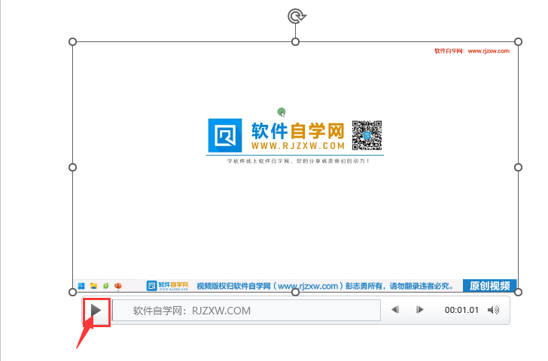
Task: Click the QR code in the video
Action: [x=367, y=135]
